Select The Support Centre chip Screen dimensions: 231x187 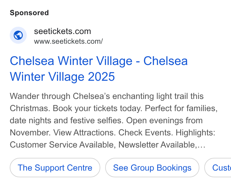click(x=55, y=168)
